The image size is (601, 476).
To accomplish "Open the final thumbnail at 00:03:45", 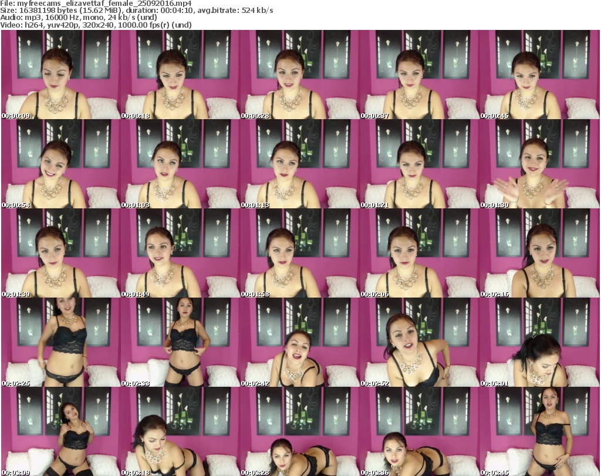I will pos(539,431).
